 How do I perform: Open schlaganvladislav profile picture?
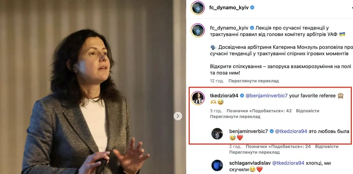[217, 165]
